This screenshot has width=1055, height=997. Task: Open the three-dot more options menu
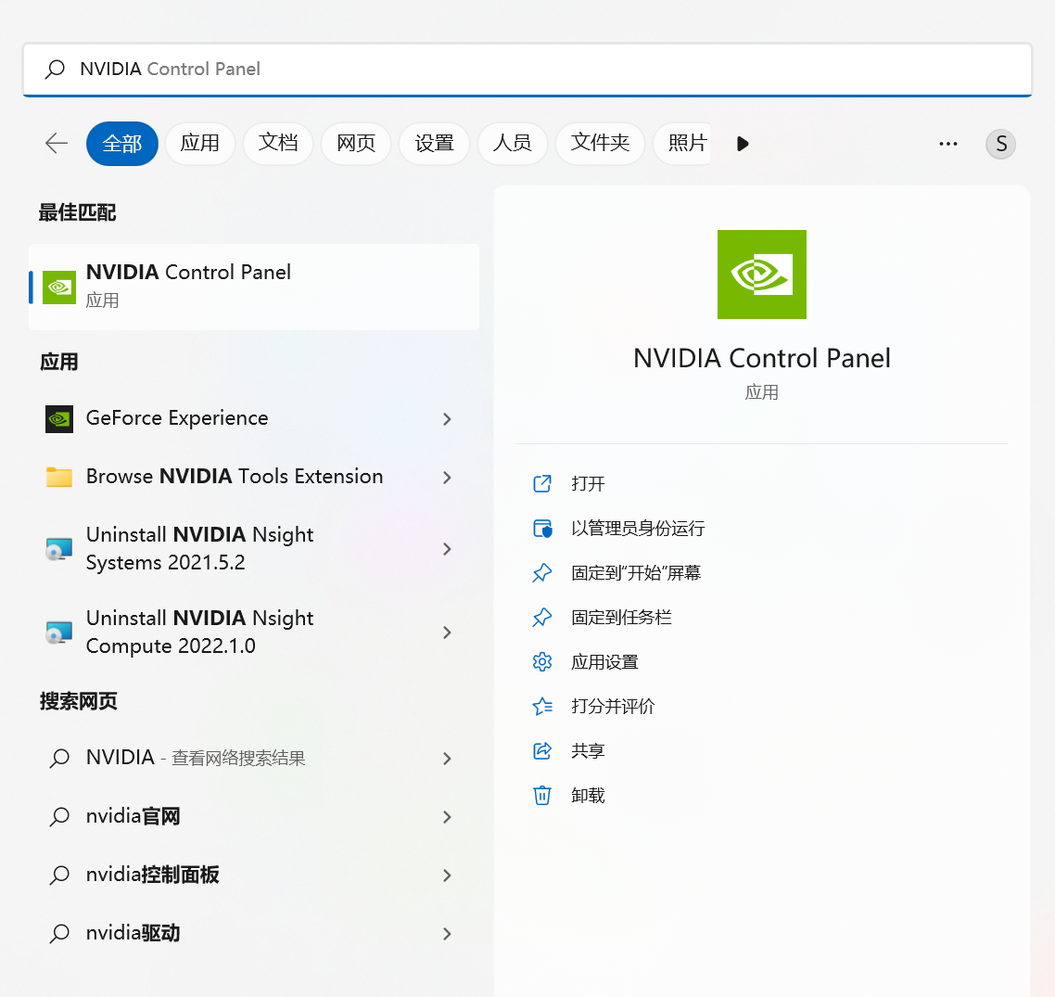pos(948,144)
